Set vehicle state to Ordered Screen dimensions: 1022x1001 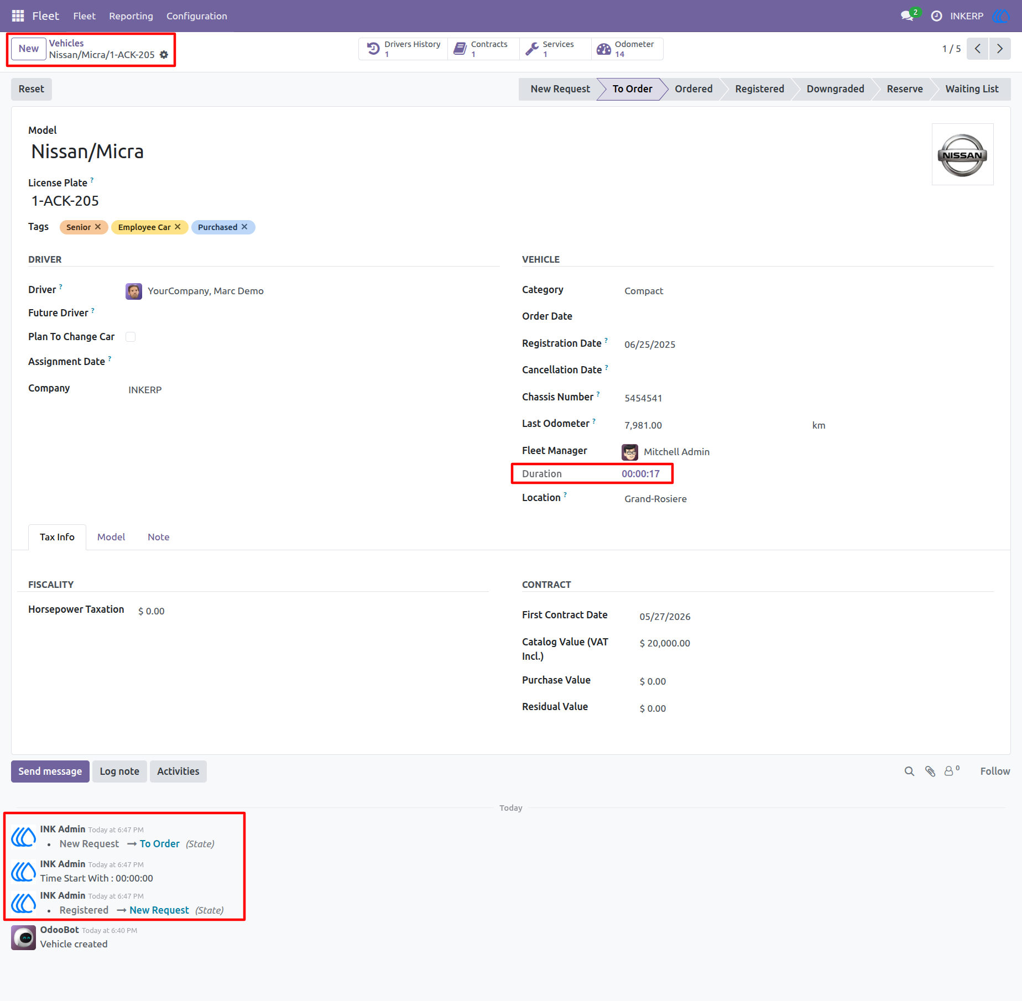[x=693, y=89]
